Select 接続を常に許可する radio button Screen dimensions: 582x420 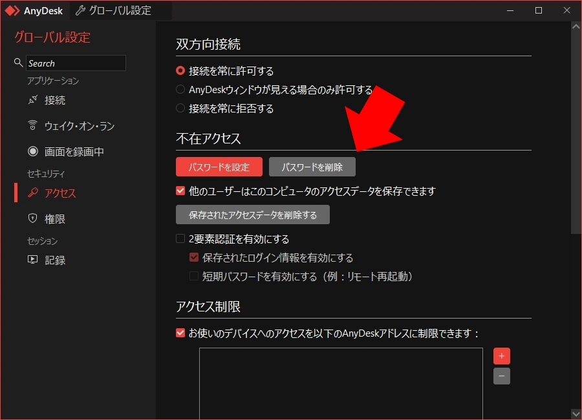(180, 70)
